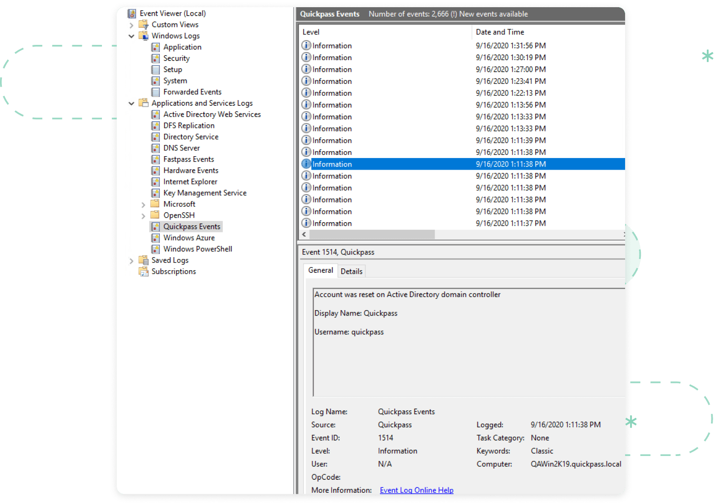Click the Hardware Events log icon
Viewport: 714px width, 504px height.
click(155, 171)
